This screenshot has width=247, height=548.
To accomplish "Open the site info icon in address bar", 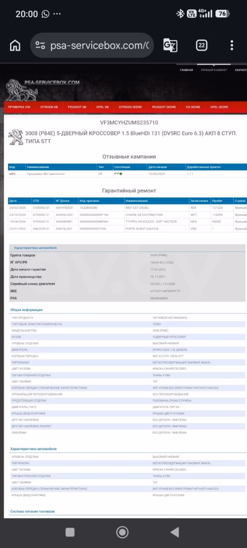I will click(40, 45).
